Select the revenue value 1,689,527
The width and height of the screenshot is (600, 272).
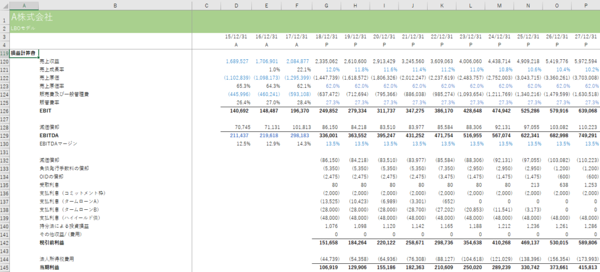(x=237, y=61)
